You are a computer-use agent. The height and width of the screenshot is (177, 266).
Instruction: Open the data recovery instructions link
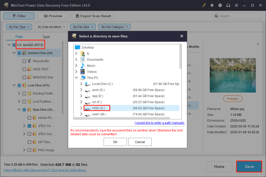coord(45,170)
